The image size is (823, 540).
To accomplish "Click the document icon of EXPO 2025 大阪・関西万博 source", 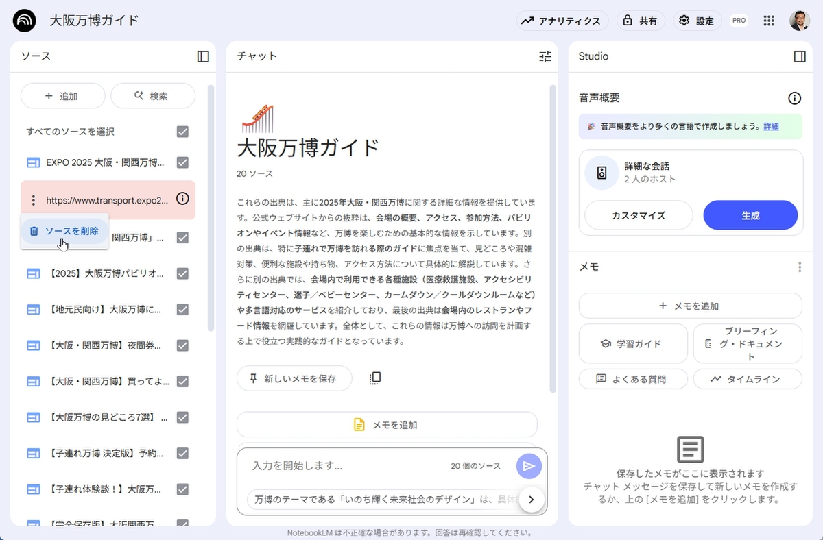I will [34, 162].
